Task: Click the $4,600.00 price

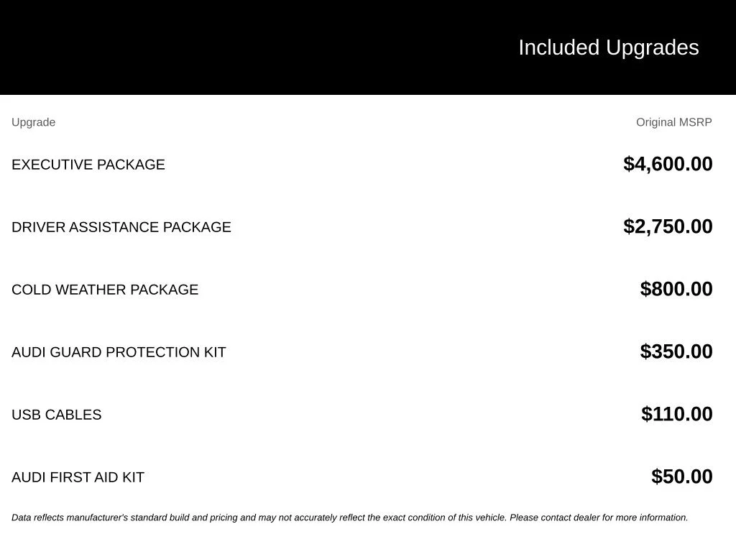Action: 668,164
